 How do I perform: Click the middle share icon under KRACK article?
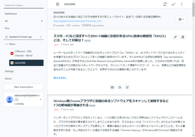click(x=120, y=87)
